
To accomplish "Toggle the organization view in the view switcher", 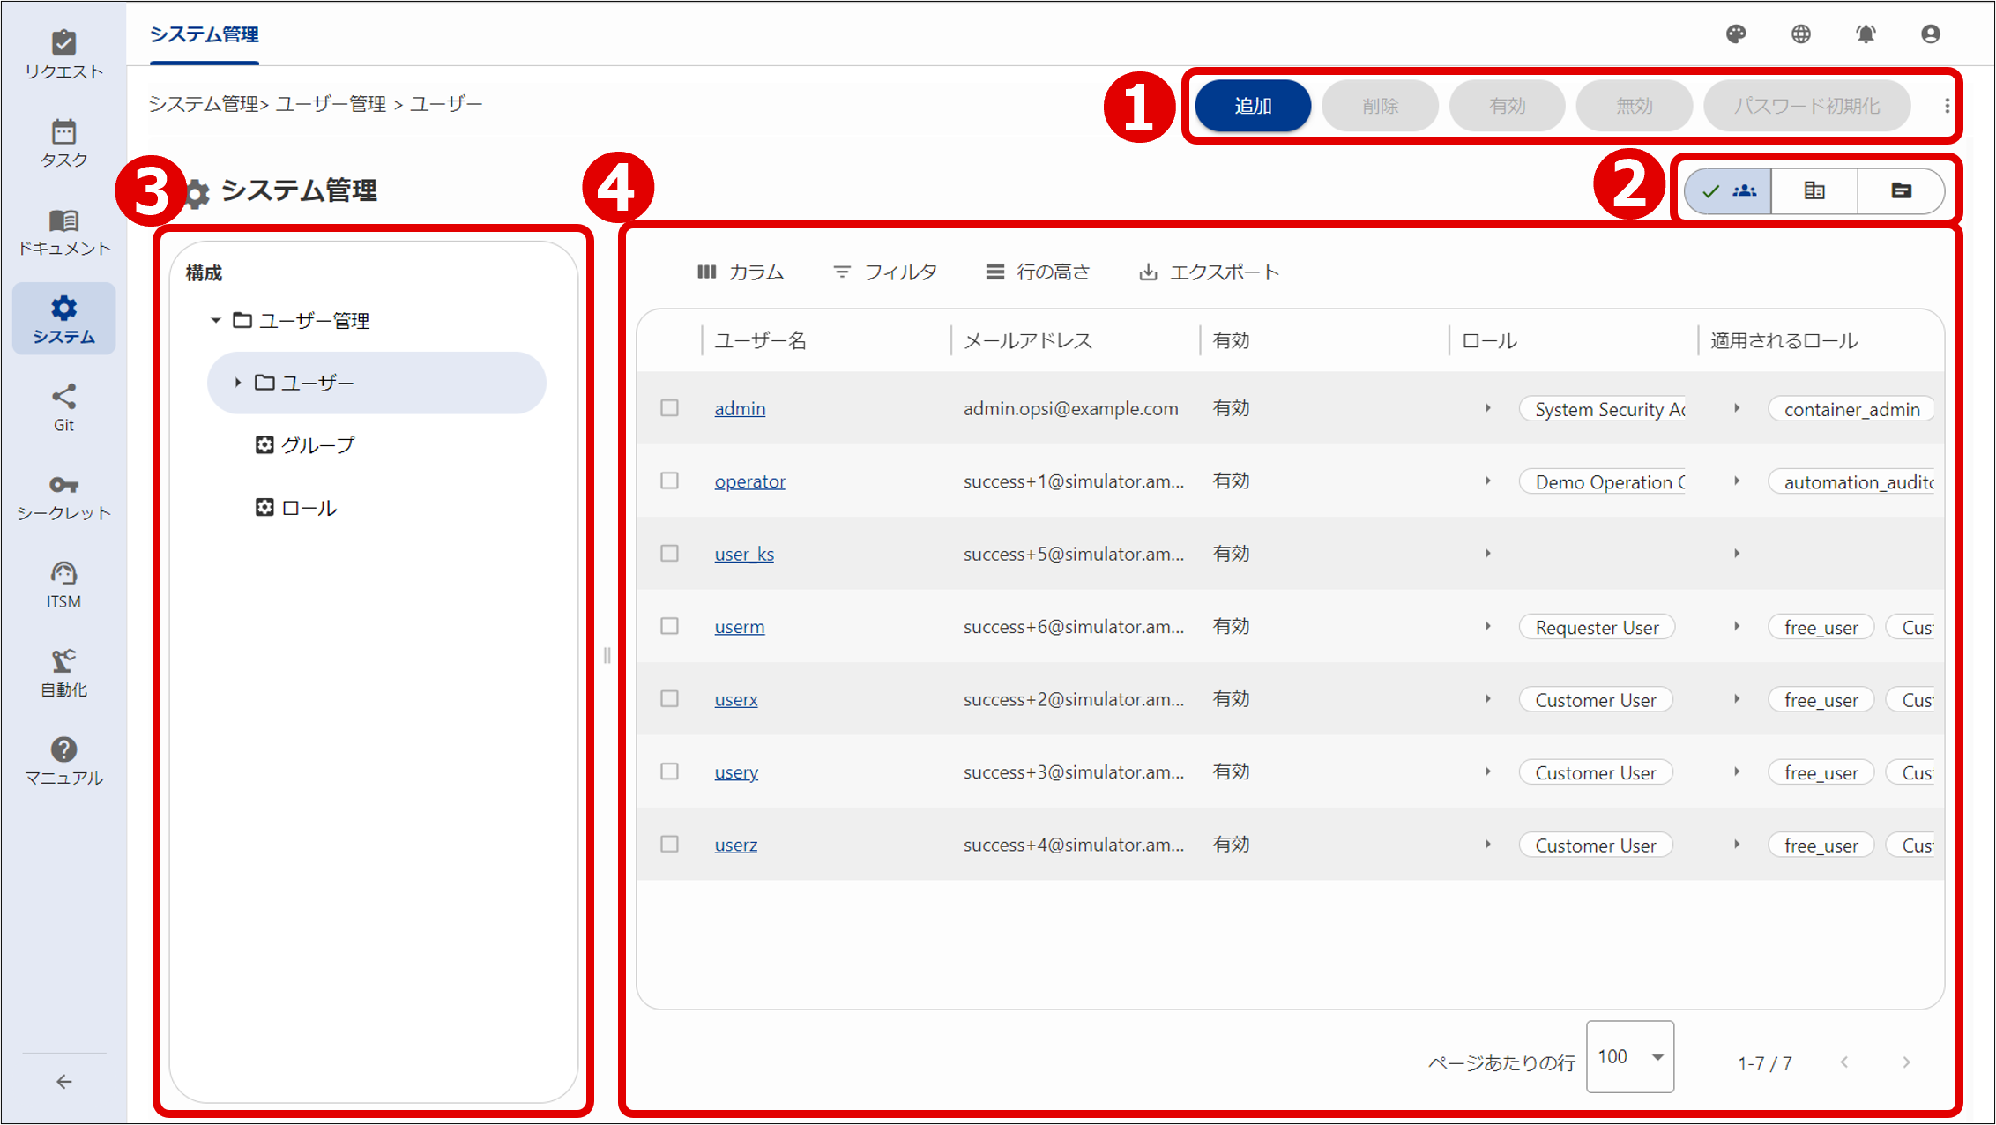I will (x=1813, y=190).
